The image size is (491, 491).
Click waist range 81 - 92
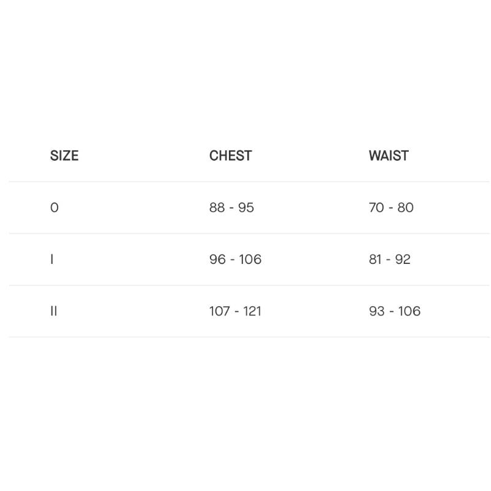tap(390, 260)
